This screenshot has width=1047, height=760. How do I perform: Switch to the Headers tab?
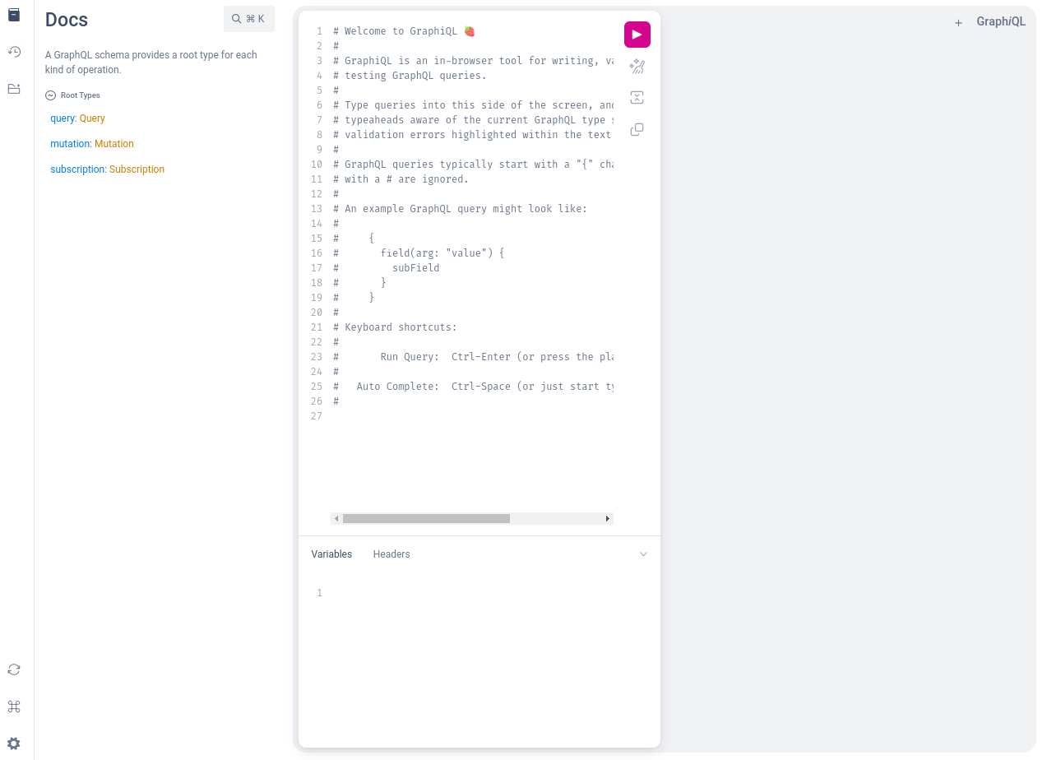pyautogui.click(x=391, y=554)
